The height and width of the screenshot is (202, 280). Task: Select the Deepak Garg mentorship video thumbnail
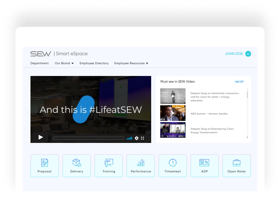coord(173,96)
